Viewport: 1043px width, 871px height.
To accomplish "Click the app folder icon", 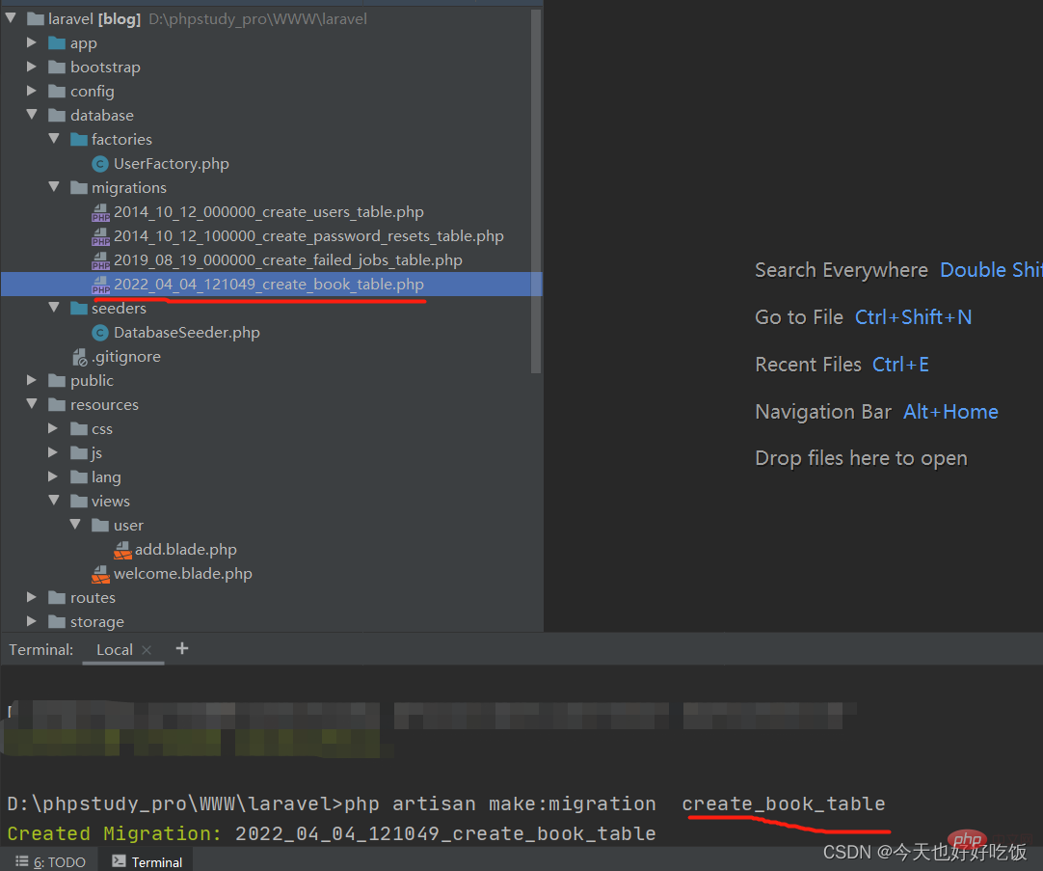I will [x=57, y=43].
